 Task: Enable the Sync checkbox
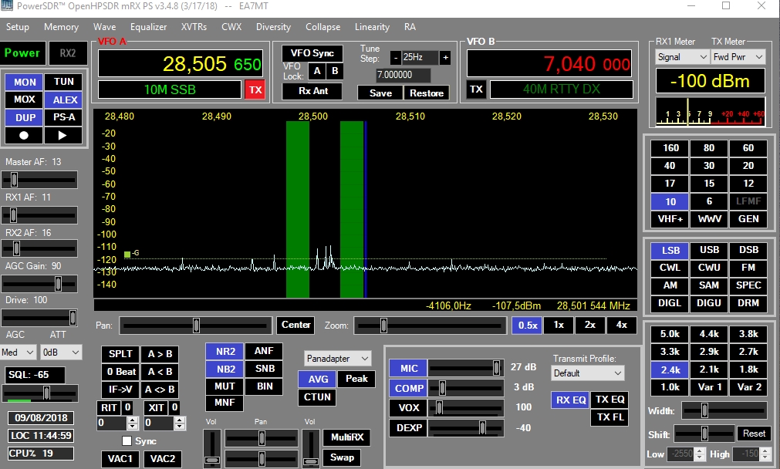coord(127,441)
